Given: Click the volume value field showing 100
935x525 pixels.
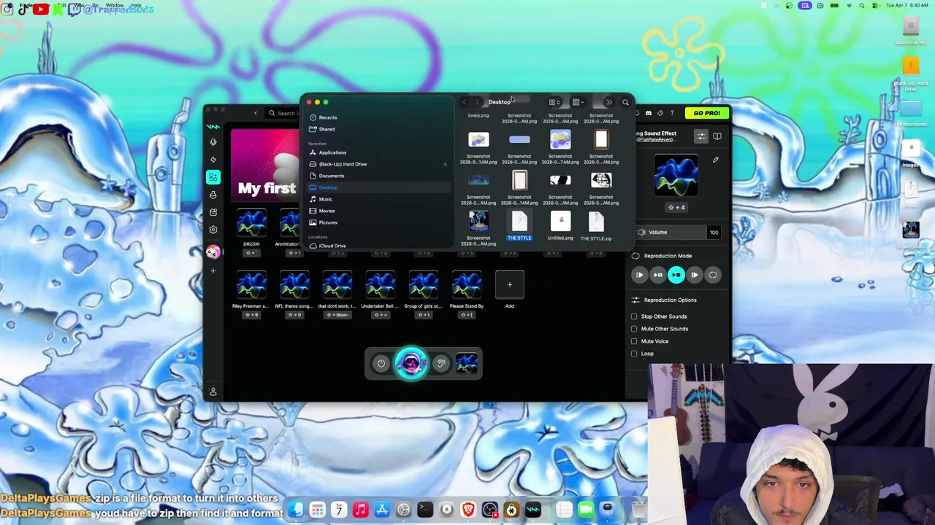Looking at the screenshot, I should (x=714, y=232).
